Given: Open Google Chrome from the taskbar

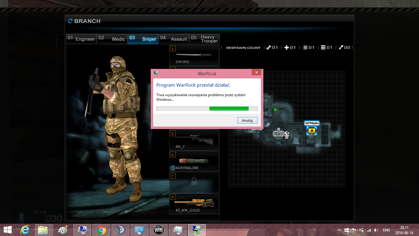Looking at the screenshot, I should click(101, 230).
